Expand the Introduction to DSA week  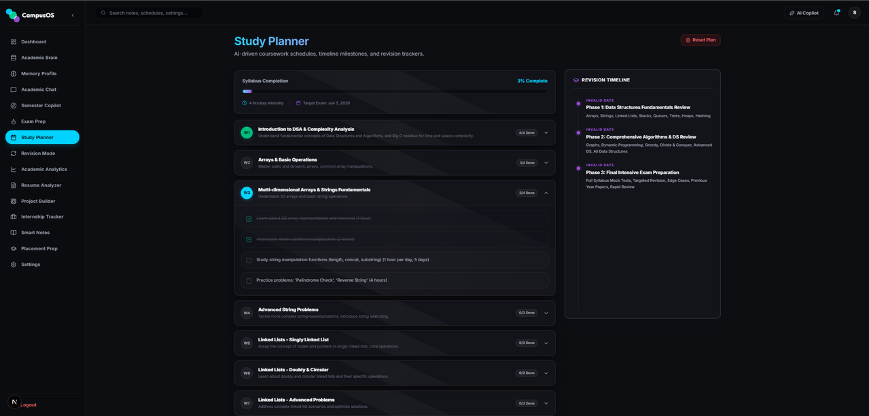click(x=546, y=133)
